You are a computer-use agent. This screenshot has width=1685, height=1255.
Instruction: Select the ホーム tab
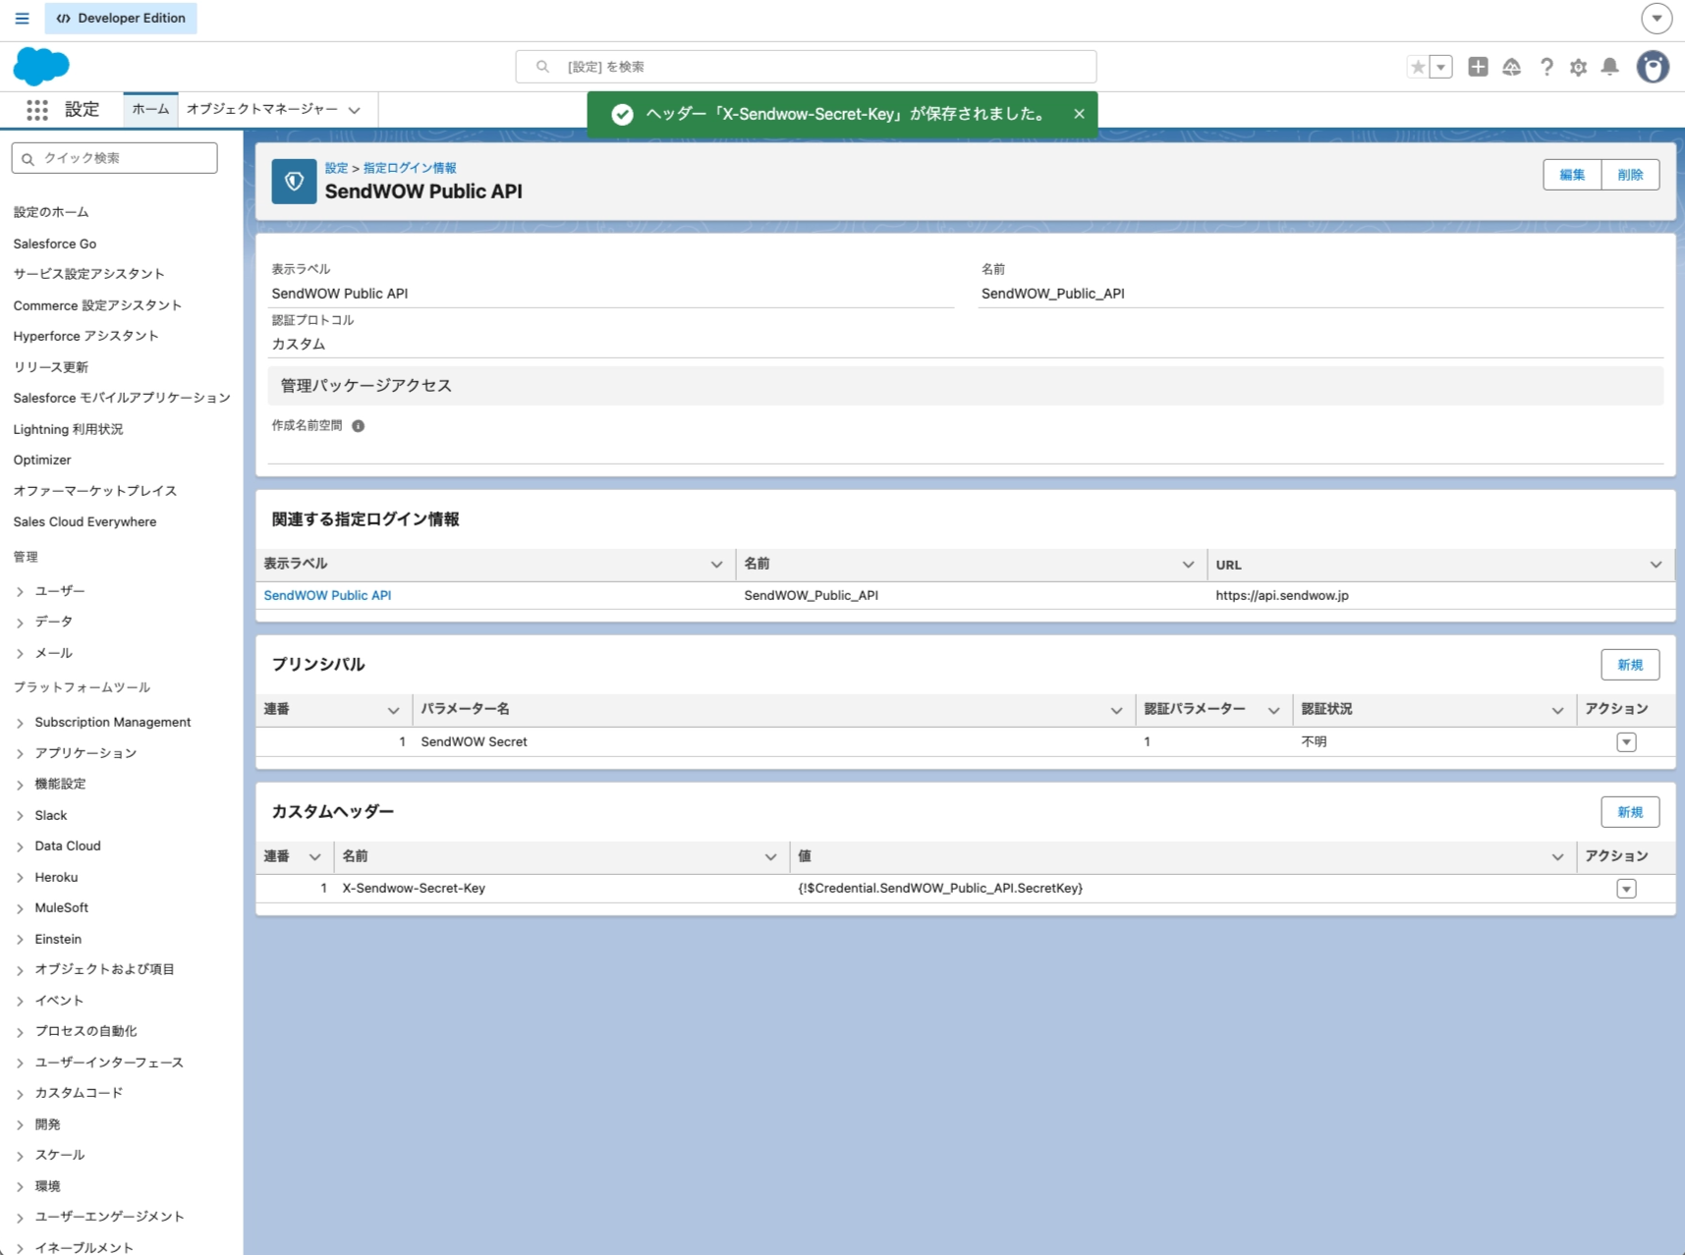click(150, 110)
